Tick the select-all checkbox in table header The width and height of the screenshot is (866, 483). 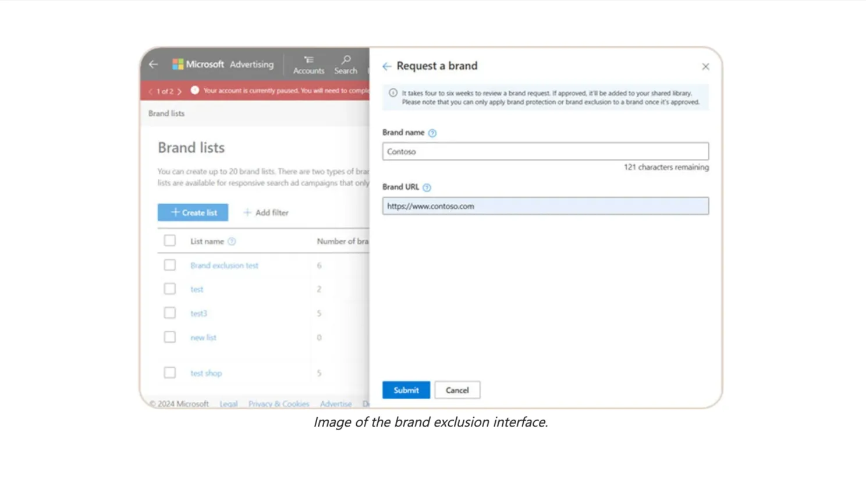click(169, 241)
